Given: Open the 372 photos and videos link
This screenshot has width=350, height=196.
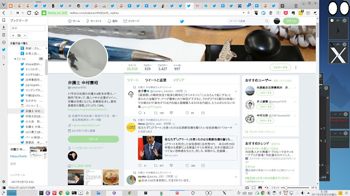Looking at the screenshot, I should (81, 166).
